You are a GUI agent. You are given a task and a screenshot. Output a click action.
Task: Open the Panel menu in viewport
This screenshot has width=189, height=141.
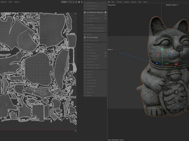145,2
